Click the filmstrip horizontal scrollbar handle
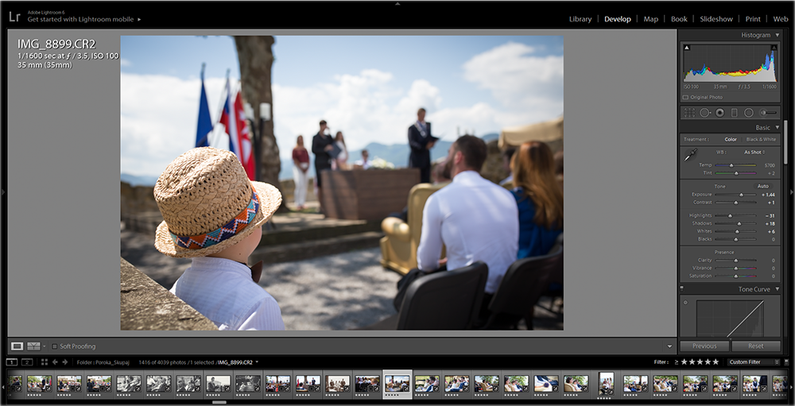The width and height of the screenshot is (795, 406). tap(219, 403)
